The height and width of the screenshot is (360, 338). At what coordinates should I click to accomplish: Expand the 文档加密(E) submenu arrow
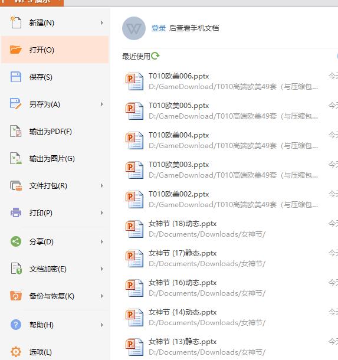(x=102, y=269)
